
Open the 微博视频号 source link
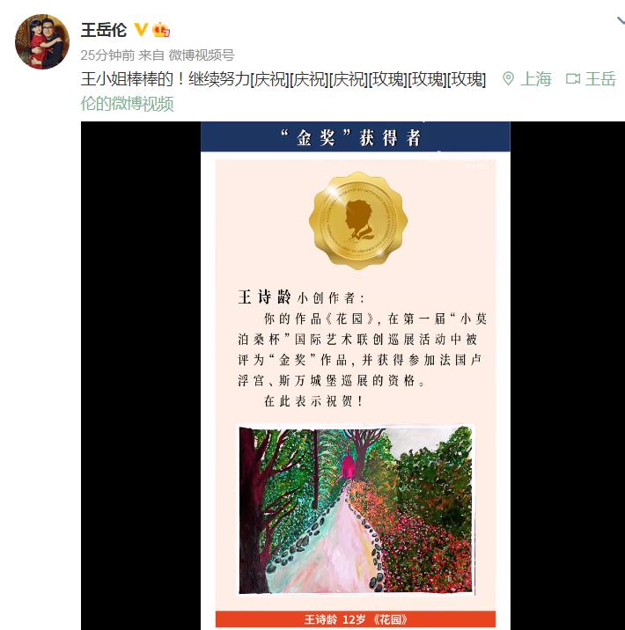[202, 55]
